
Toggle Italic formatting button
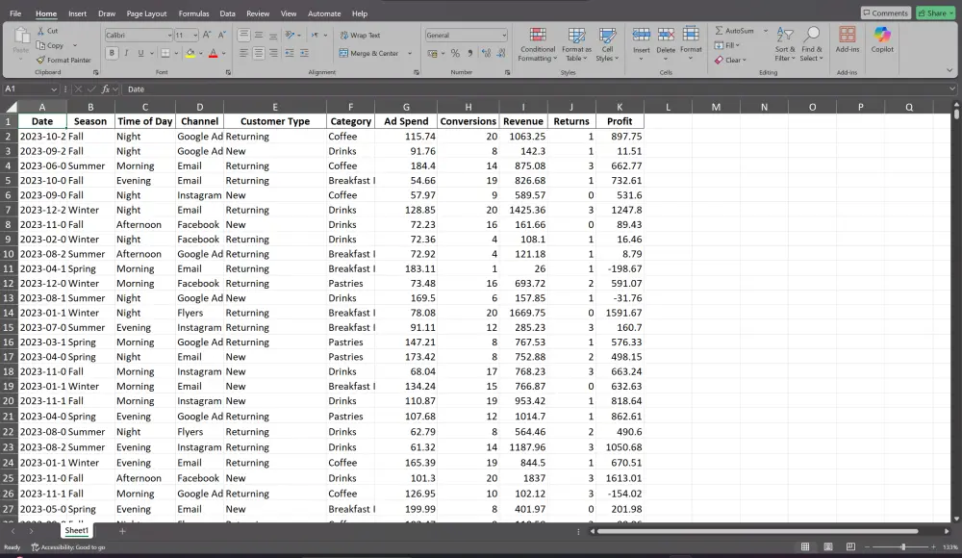(x=126, y=54)
